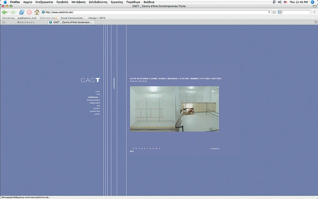This screenshot has height=199, width=318.
Task: Open the Προβολή menu
Action: pos(62,2)
